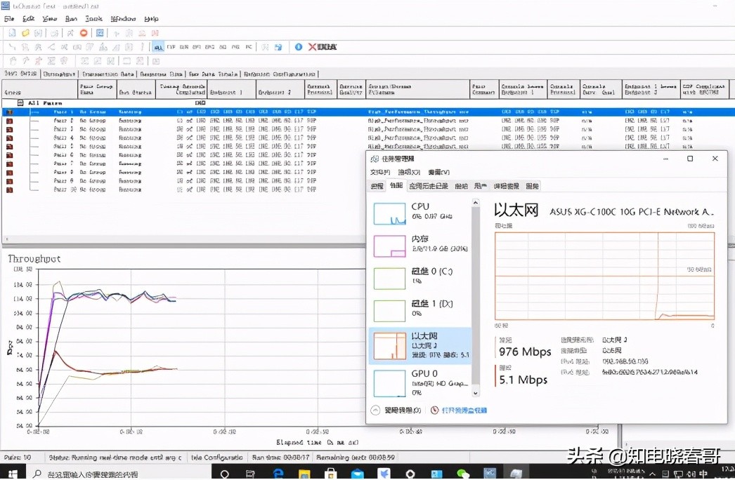Select CPU in Task Manager performance list
This screenshot has height=480, width=735.
click(420, 213)
